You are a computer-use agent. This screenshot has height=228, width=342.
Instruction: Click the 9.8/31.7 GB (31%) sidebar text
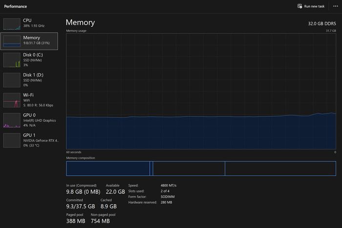pos(37,43)
